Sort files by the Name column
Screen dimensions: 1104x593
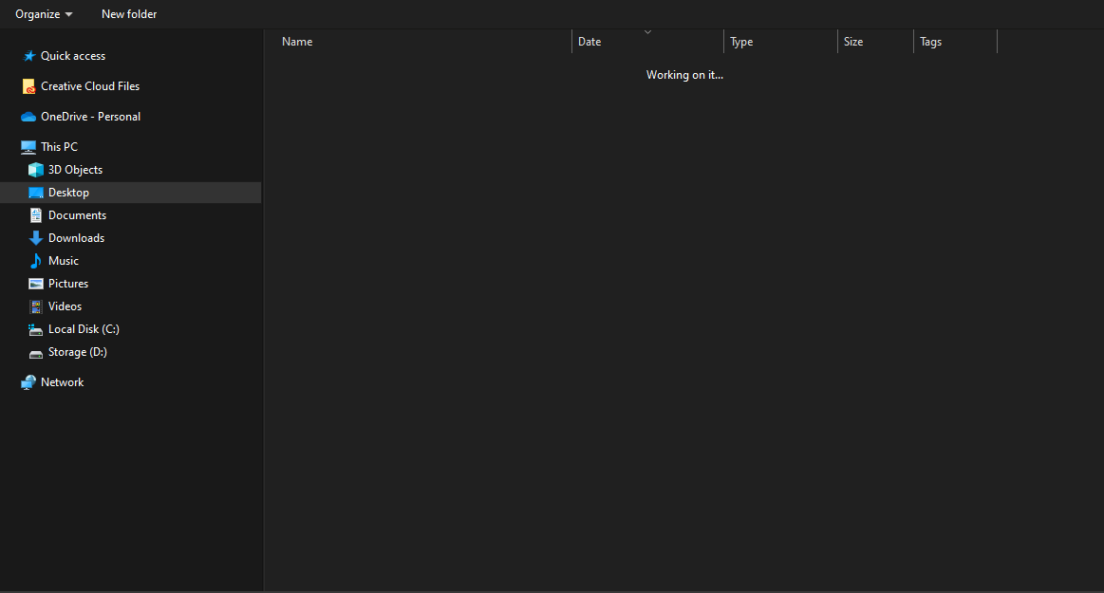(x=296, y=41)
